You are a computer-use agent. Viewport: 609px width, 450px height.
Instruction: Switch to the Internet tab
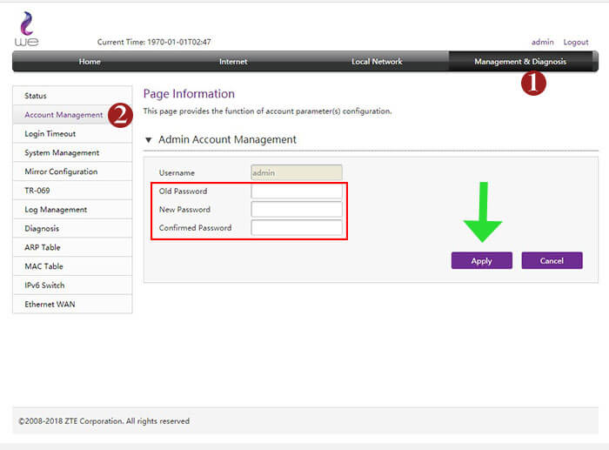233,62
